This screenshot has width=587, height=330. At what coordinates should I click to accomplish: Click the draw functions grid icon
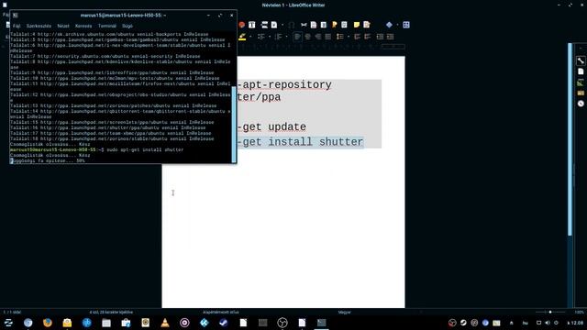click(406, 25)
